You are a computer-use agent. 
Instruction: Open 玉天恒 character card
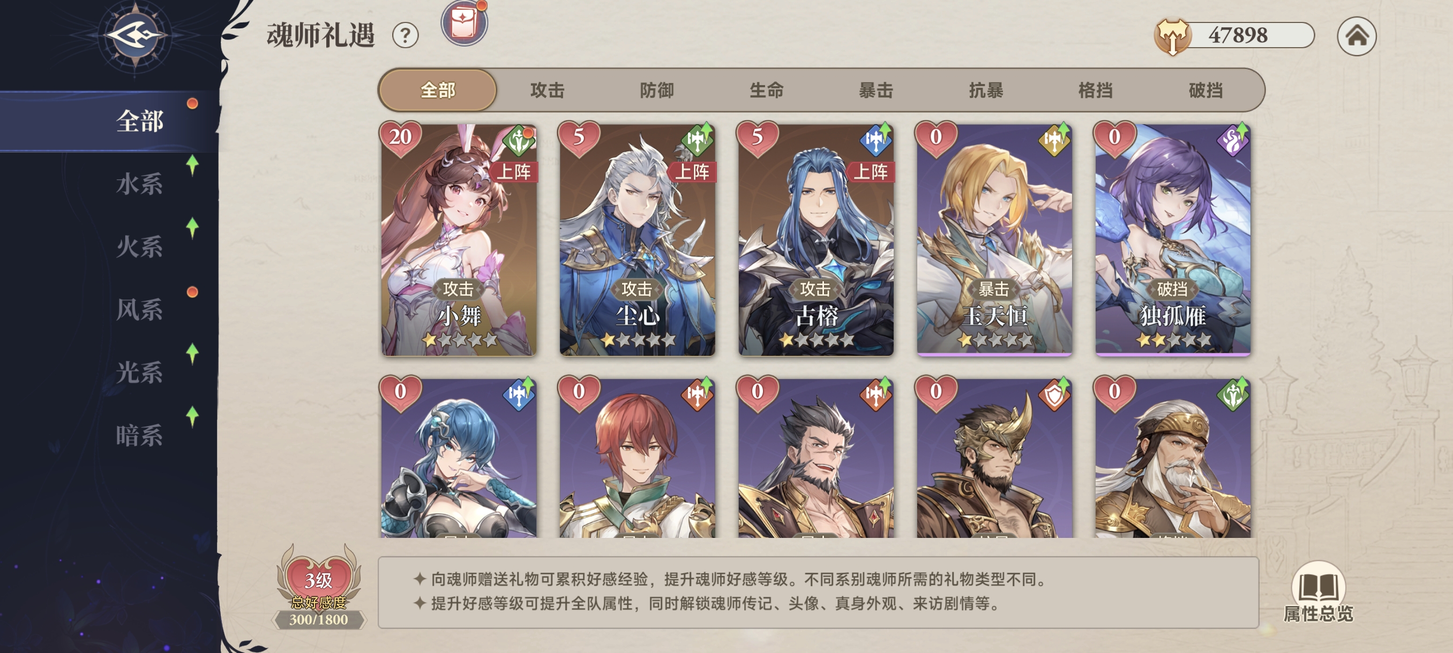point(994,240)
